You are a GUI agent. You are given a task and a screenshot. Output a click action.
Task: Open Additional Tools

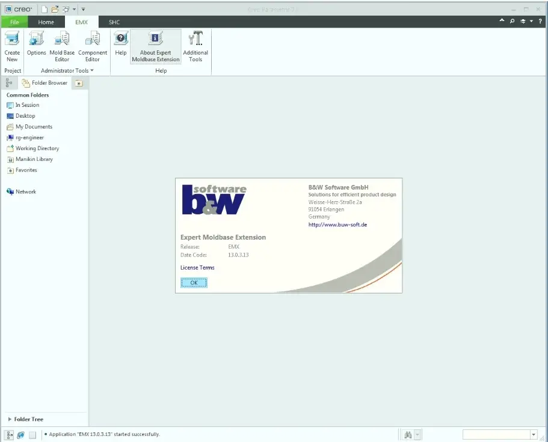pyautogui.click(x=195, y=46)
